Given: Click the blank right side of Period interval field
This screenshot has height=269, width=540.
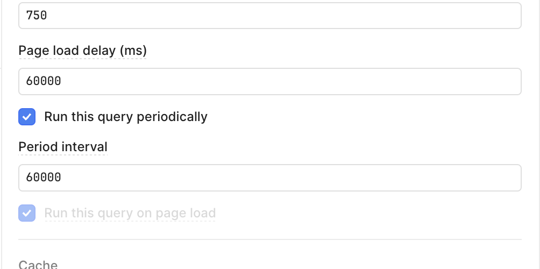Looking at the screenshot, I should click(430, 178).
